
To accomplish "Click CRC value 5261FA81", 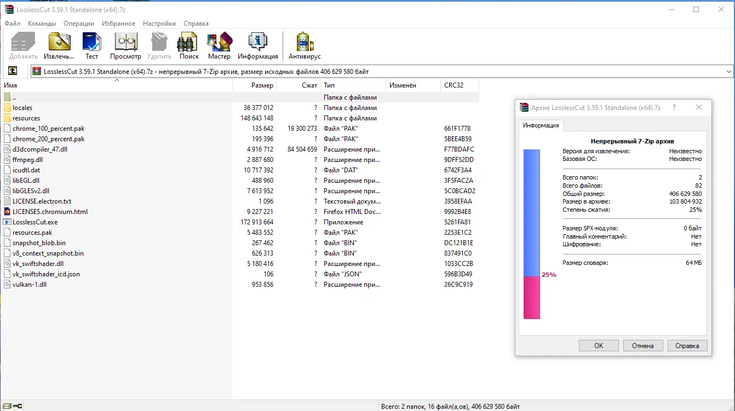I will click(458, 222).
